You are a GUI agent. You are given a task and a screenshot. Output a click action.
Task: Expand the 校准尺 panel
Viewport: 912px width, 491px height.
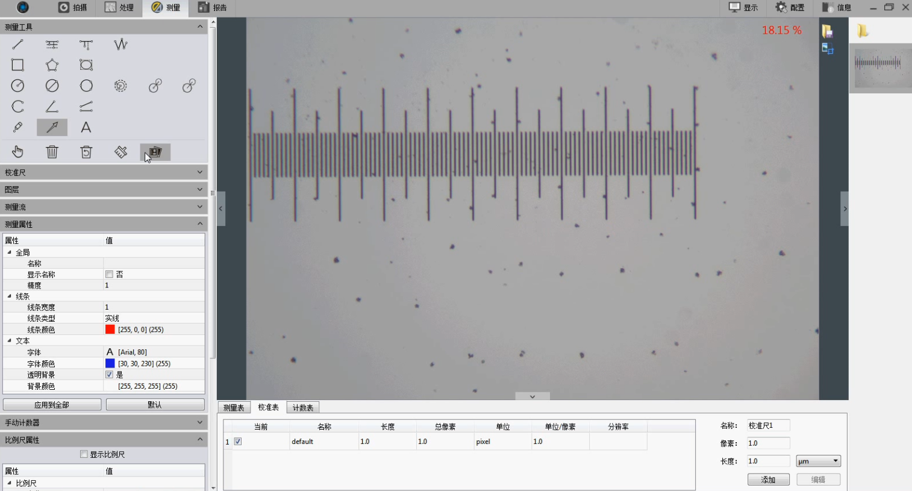coord(104,172)
